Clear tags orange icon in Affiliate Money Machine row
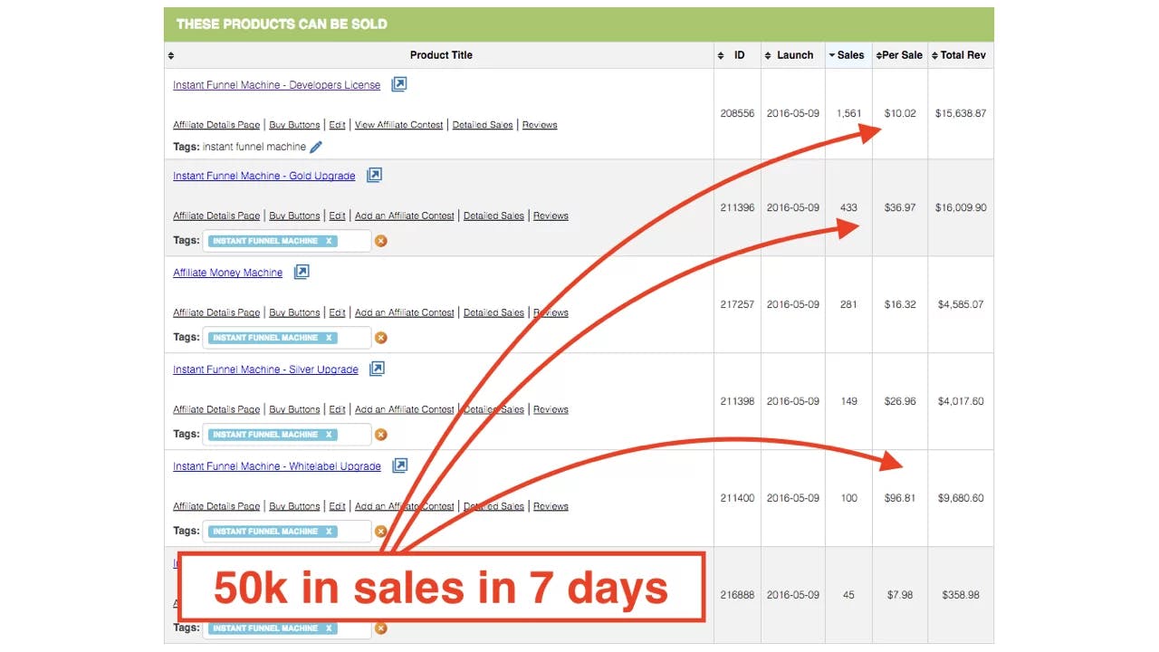 (x=381, y=338)
